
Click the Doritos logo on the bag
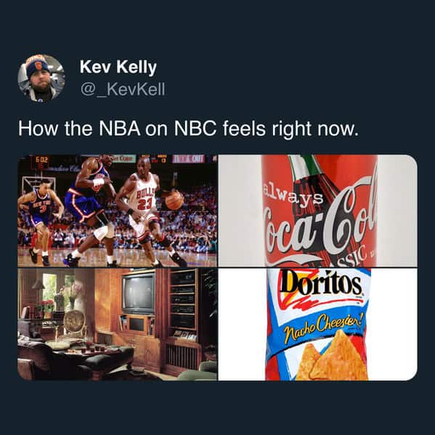coord(320,282)
